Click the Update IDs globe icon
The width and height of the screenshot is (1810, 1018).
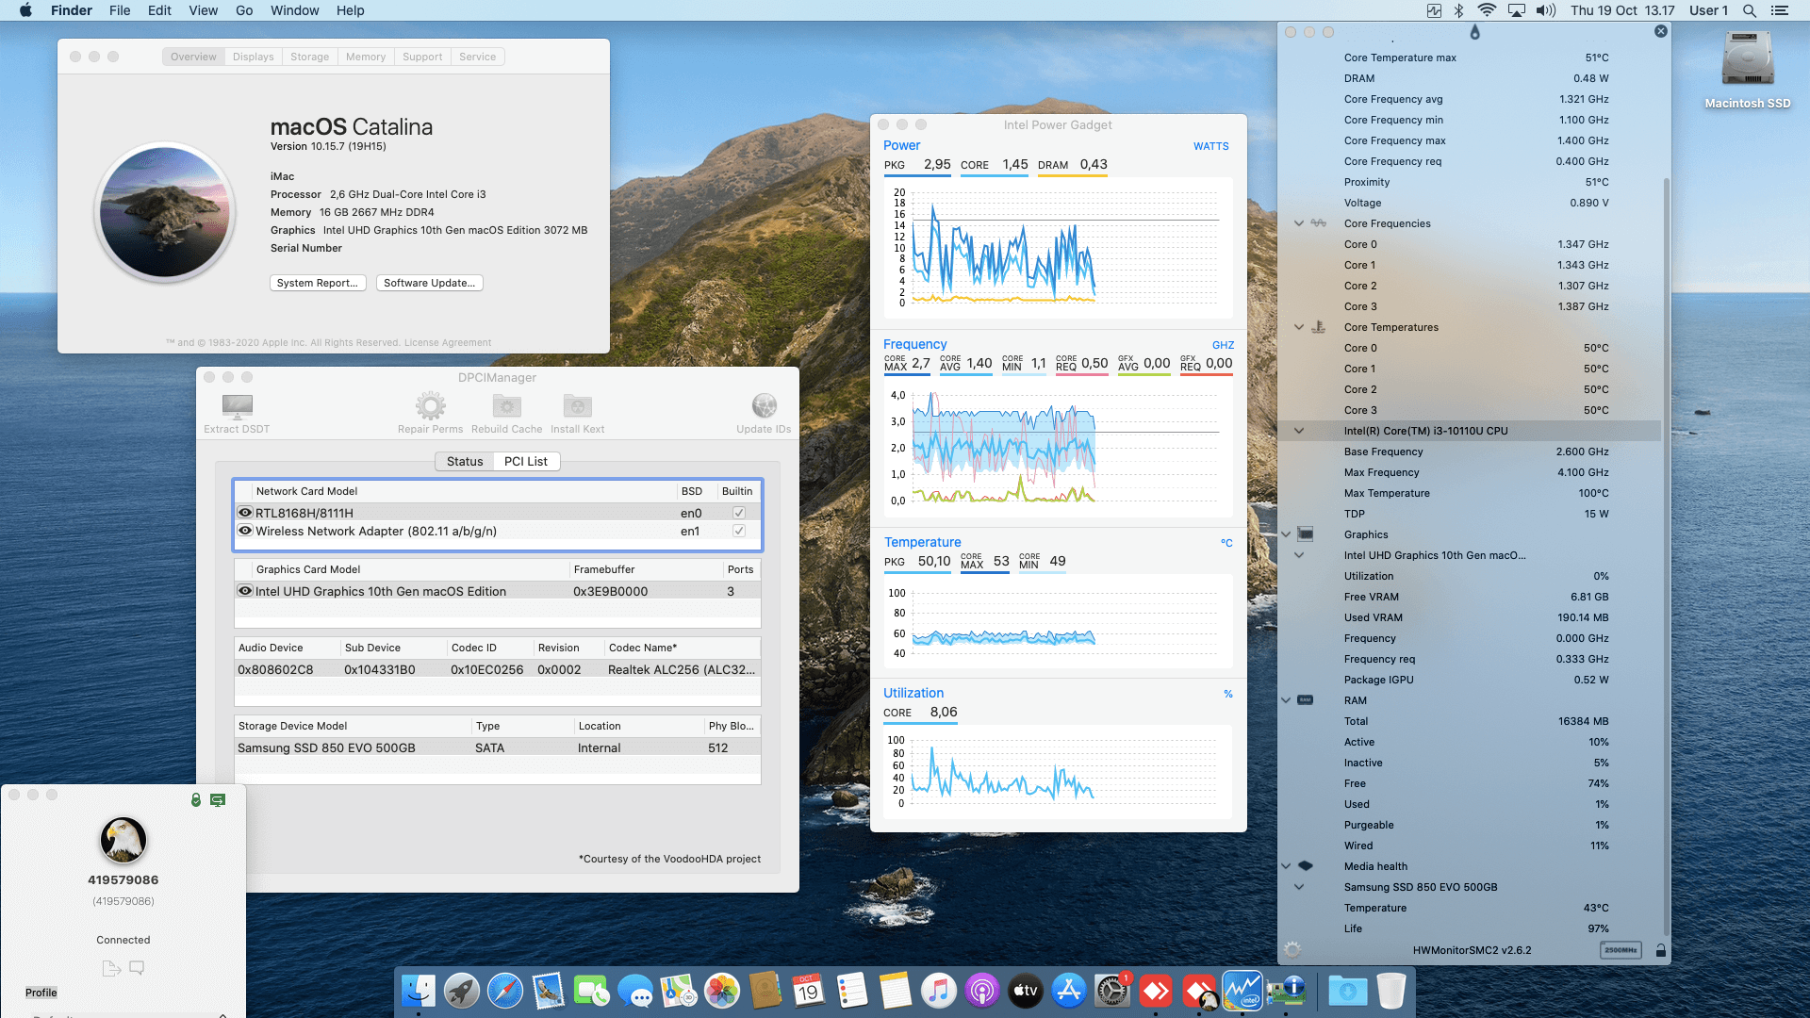(765, 406)
